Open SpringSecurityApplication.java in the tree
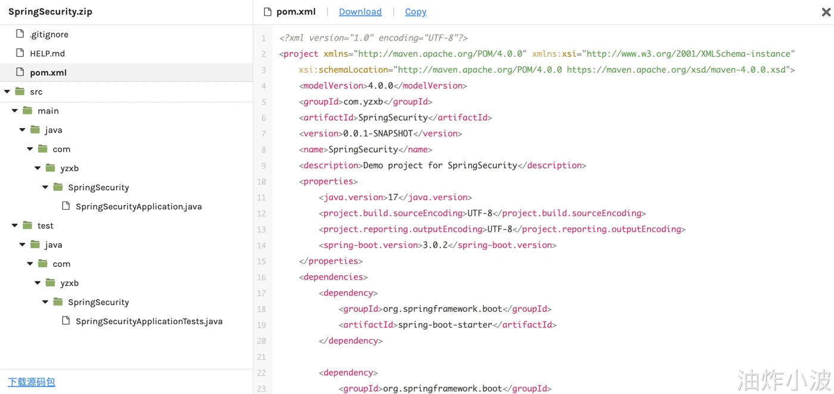This screenshot has width=834, height=394. point(138,206)
